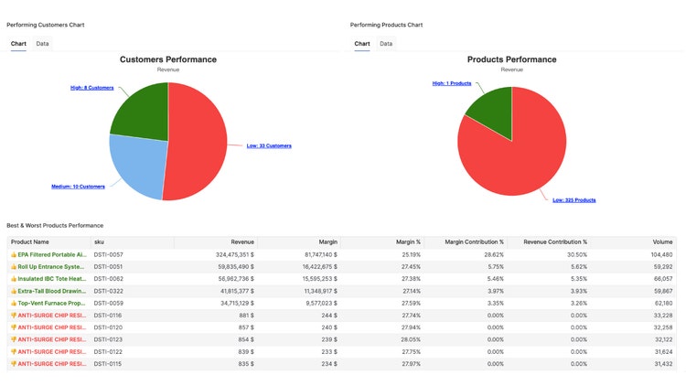Open the Data tab under Performing Products Chart
The image size is (686, 386).
386,44
